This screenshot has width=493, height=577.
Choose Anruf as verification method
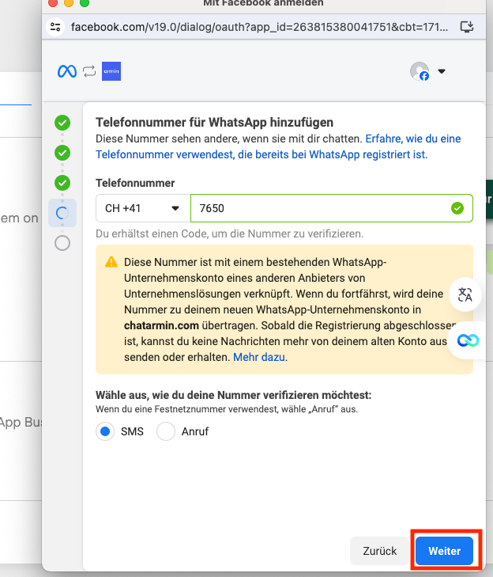[166, 431]
